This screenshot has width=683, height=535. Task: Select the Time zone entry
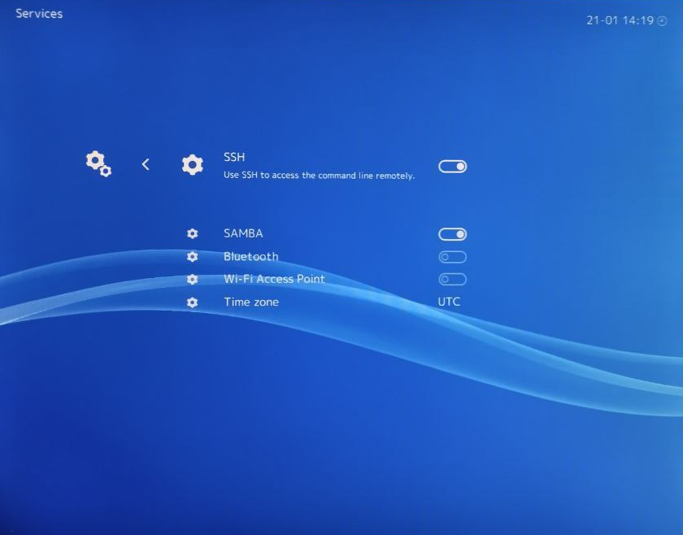(x=251, y=302)
